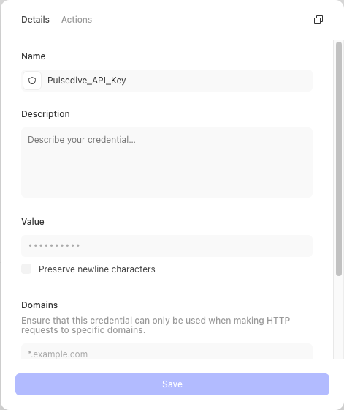Click the 'Preserve newline characters' label text
This screenshot has height=410, width=344.
[97, 269]
